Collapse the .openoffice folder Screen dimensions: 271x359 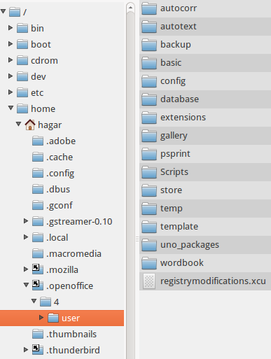click(x=27, y=285)
